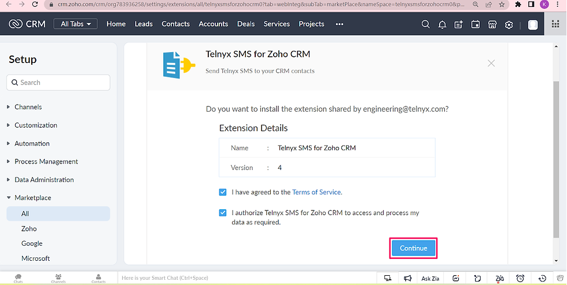
Task: Go to the Home tab
Action: (116, 24)
